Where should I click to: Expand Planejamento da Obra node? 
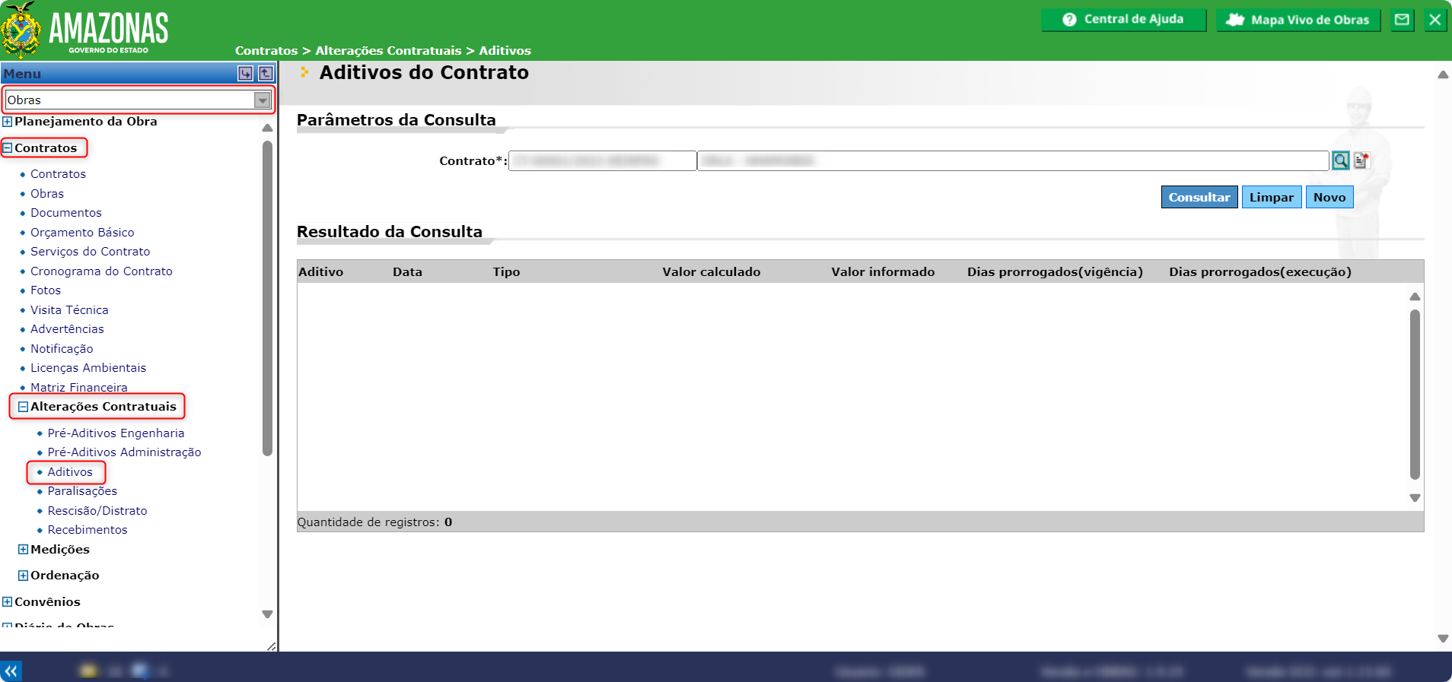[x=7, y=122]
